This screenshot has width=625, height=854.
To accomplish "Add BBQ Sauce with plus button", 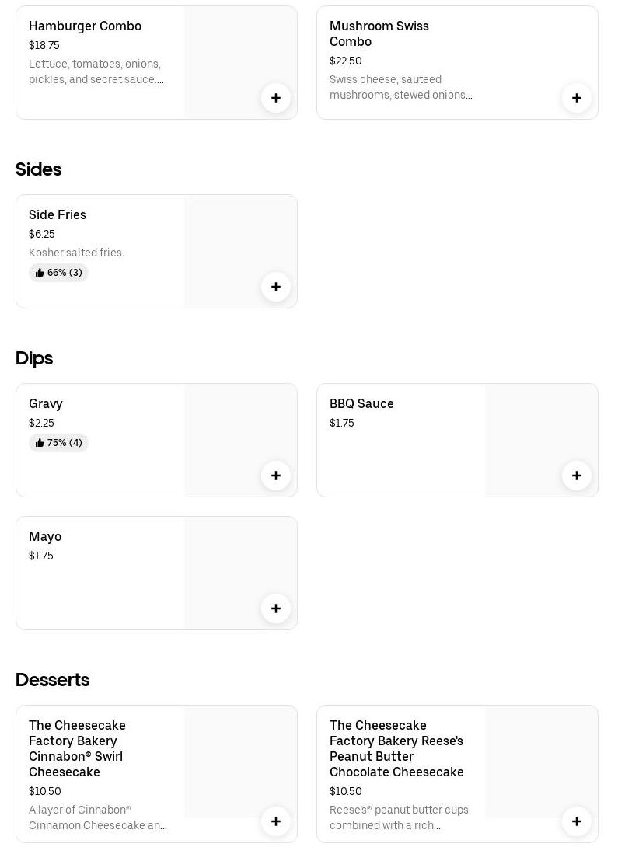I will [577, 476].
